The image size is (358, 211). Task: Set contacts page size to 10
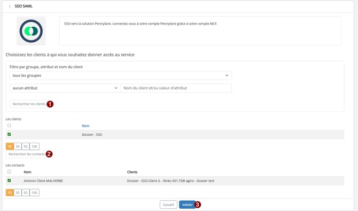click(10, 192)
